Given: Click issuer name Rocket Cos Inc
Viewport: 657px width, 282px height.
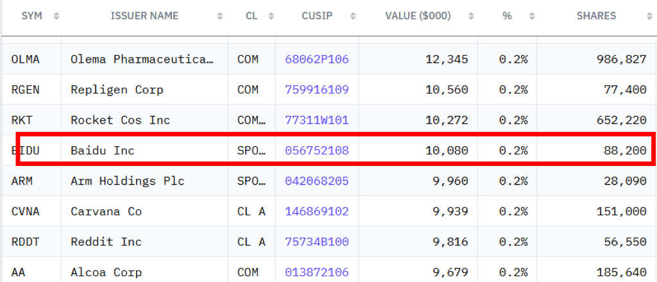Looking at the screenshot, I should [120, 120].
